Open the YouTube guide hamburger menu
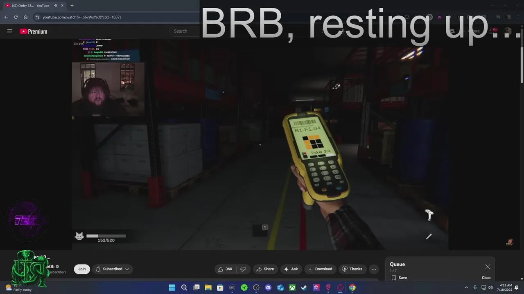 (x=10, y=31)
